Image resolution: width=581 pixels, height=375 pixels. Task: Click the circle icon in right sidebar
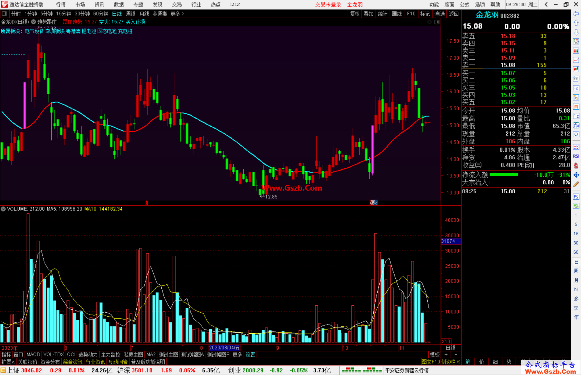click(576, 134)
